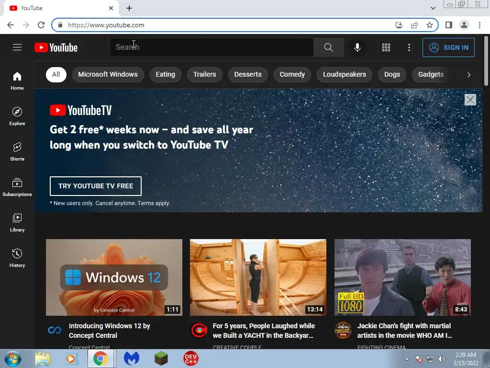Viewport: 490px width, 368px height.
Task: Click the search magnifier button
Action: point(328,47)
